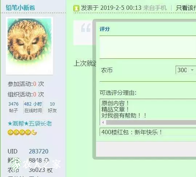Click the ★溉帮★五袋长老 user group link
196x177 pixels.
pyautogui.click(x=30, y=124)
